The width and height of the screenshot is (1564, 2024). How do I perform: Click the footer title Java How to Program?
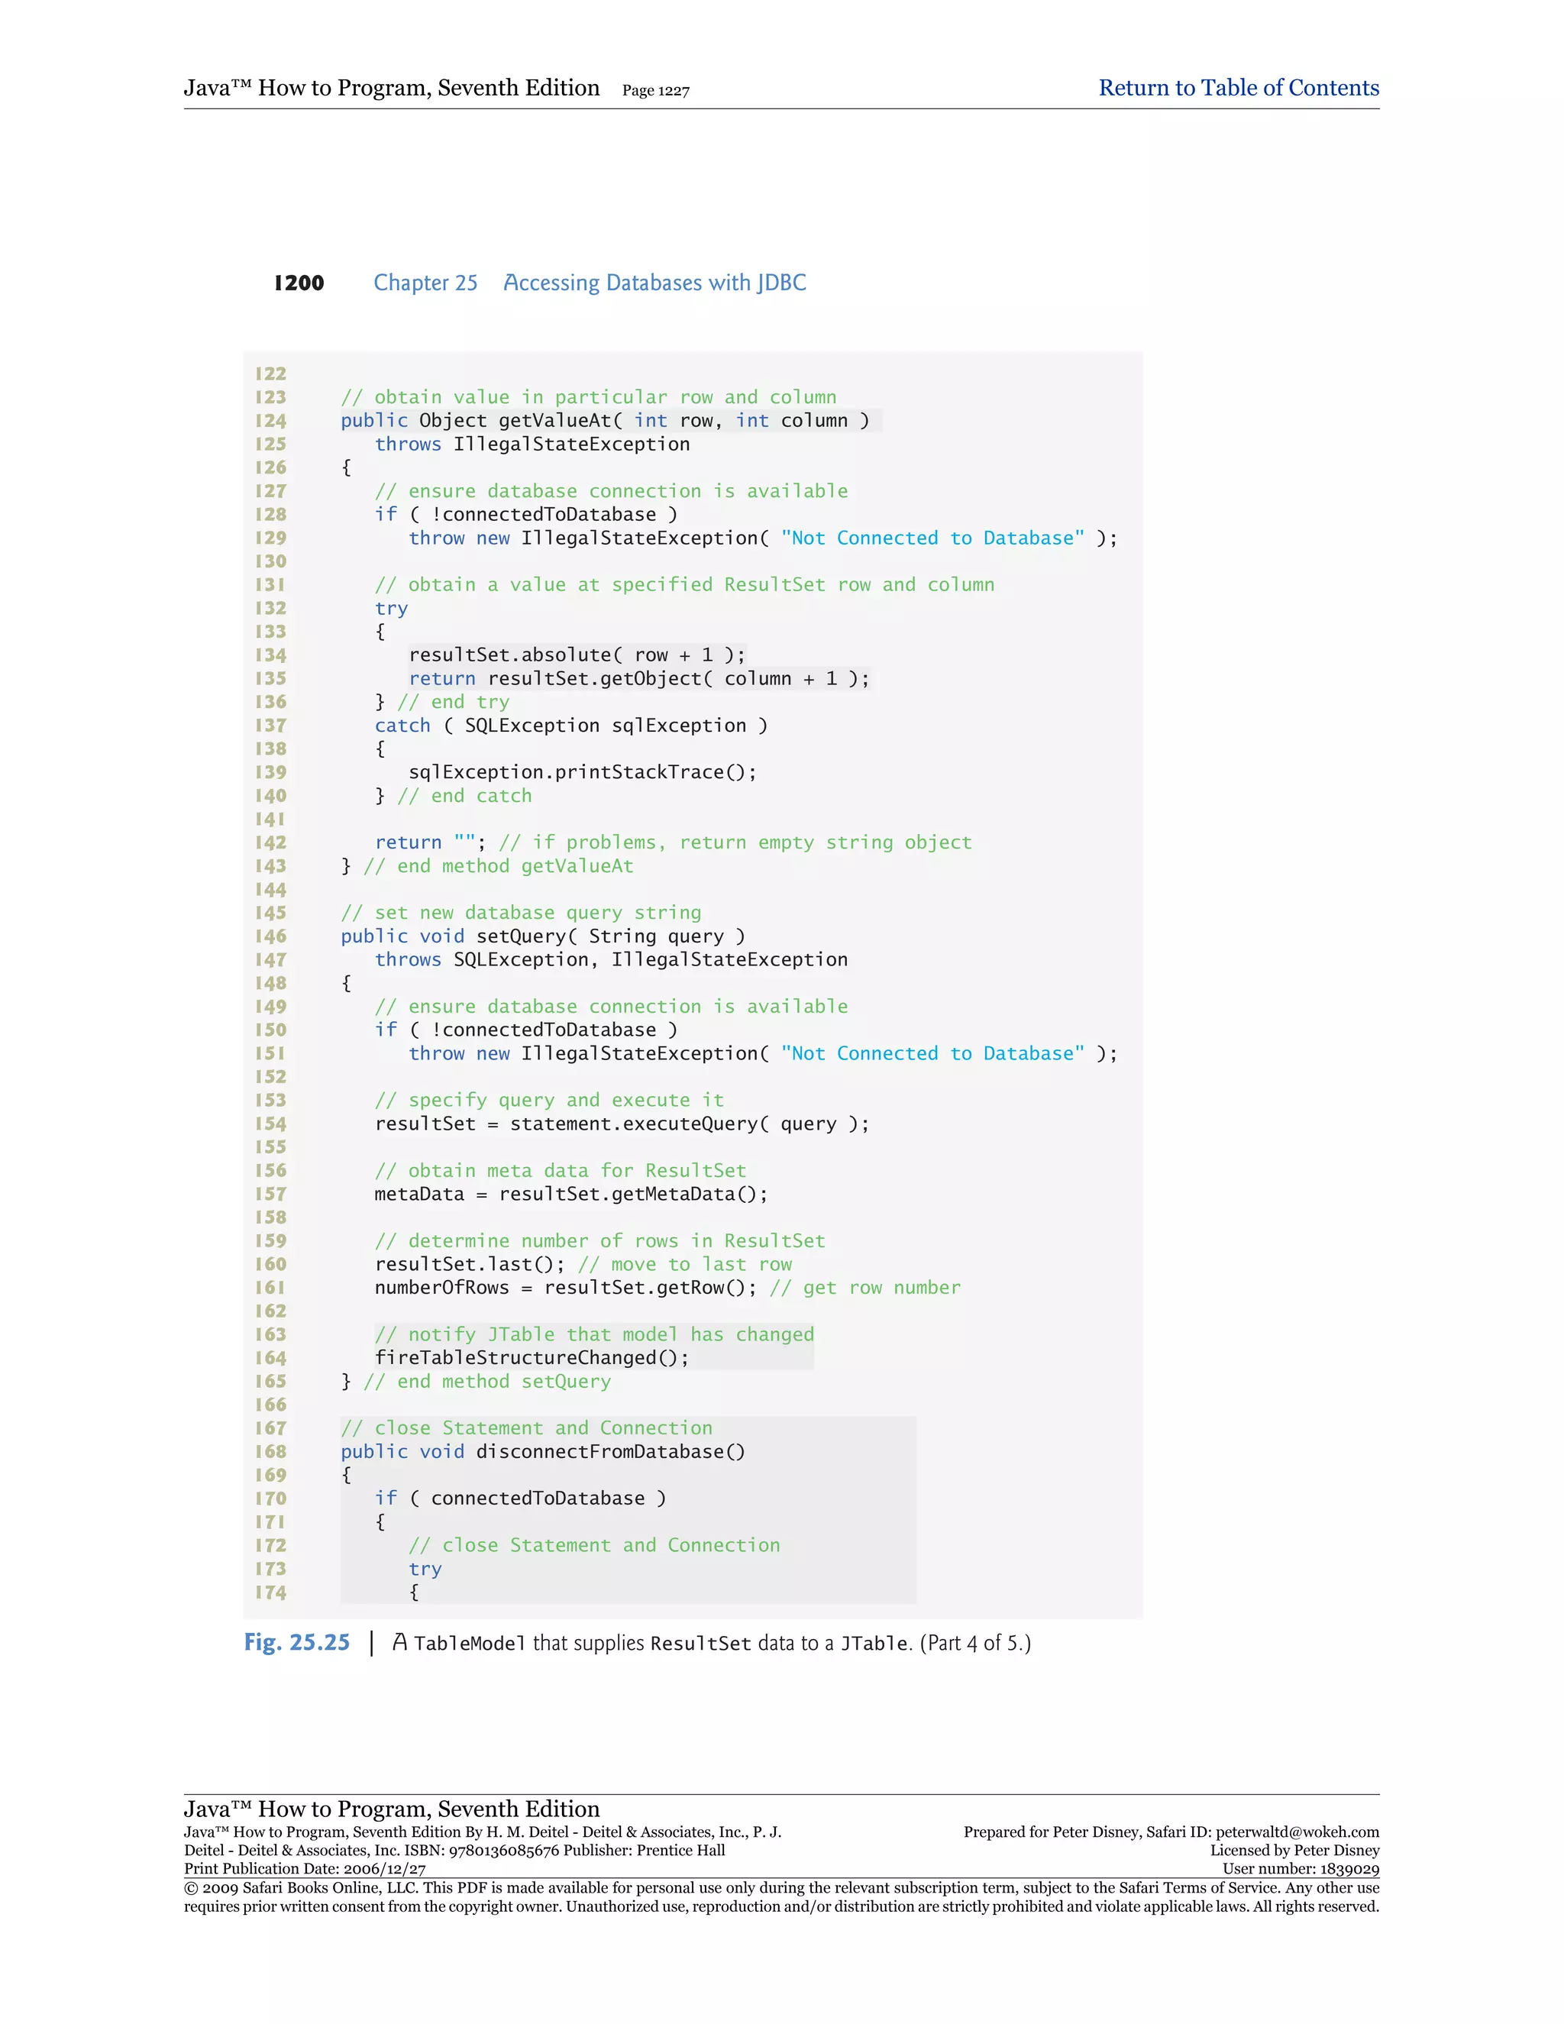click(391, 1809)
